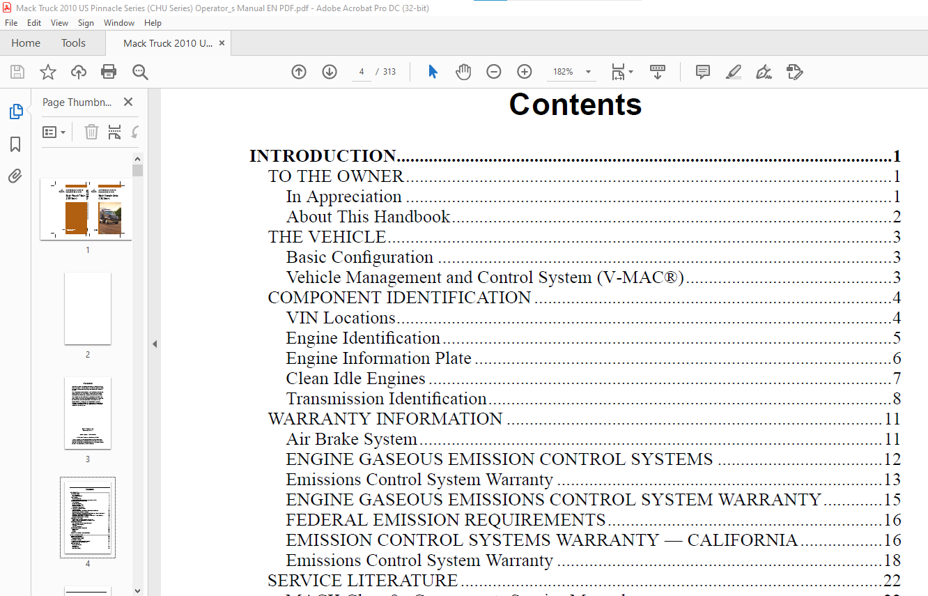Open find text magnifier icon

[x=140, y=72]
